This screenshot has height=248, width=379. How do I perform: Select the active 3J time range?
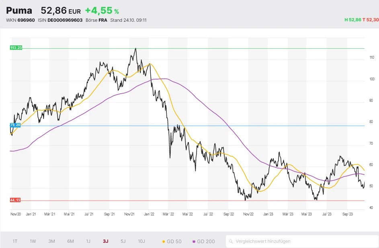pyautogui.click(x=105, y=242)
